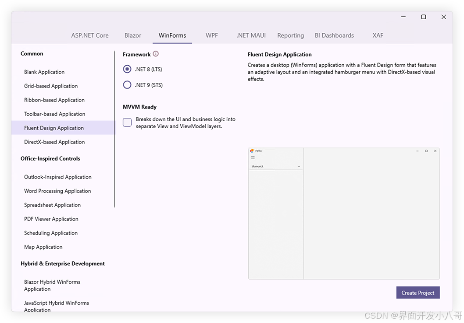Switch to the XAF tab
Image resolution: width=464 pixels, height=323 pixels.
[378, 35]
